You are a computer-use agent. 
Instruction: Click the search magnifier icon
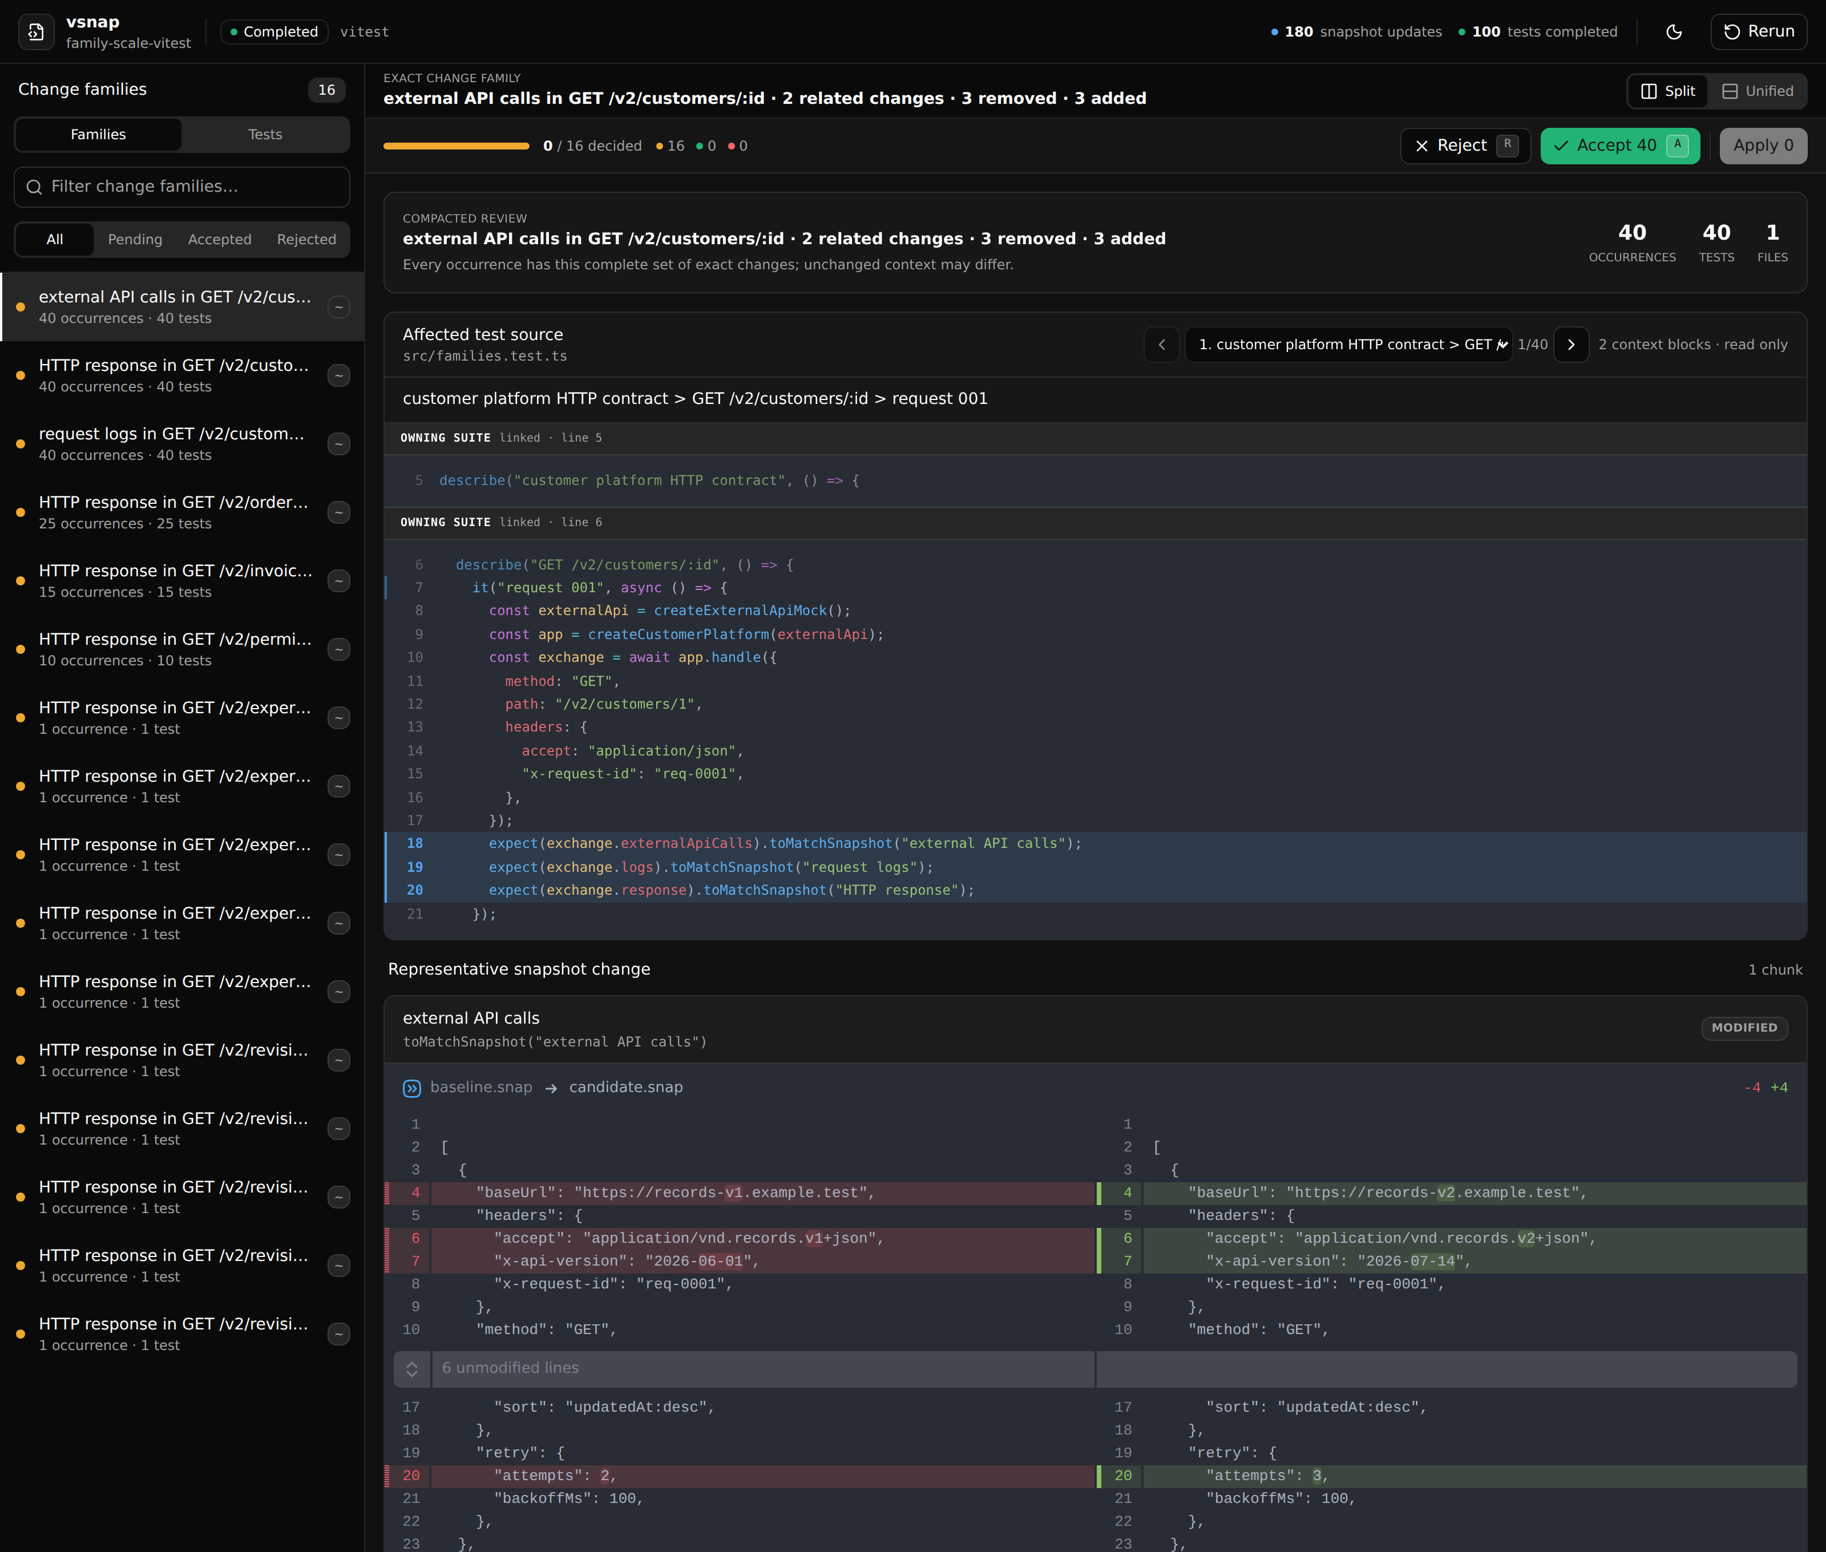click(34, 187)
